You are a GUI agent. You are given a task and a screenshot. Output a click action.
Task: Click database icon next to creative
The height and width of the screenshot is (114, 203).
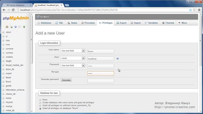[3, 57]
